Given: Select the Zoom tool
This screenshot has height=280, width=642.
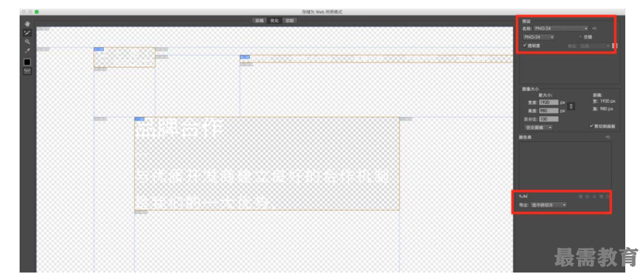Looking at the screenshot, I should click(28, 41).
